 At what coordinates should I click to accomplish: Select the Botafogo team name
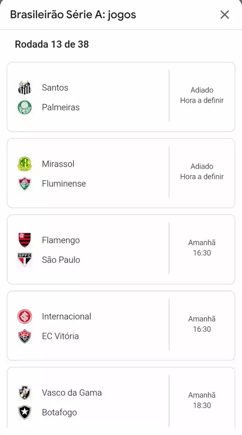[59, 412]
